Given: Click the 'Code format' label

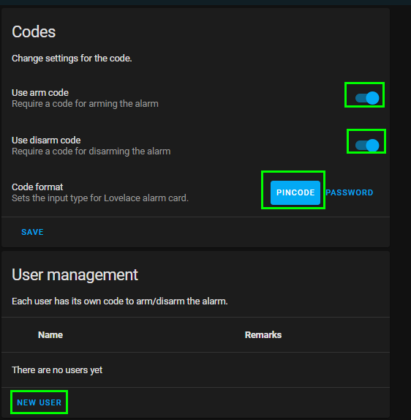Looking at the screenshot, I should click(37, 187).
